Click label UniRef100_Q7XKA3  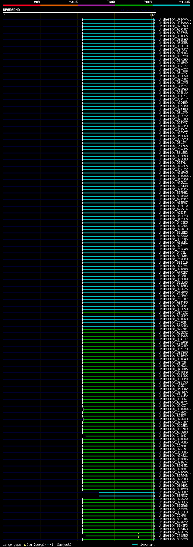[173, 53]
